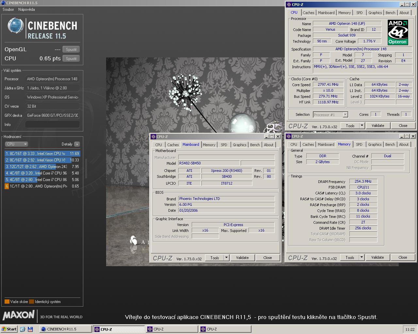Screen dimensions: 418x334
Task: Click the GFX deska field GeForce 8600 GT
Action: (53, 115)
